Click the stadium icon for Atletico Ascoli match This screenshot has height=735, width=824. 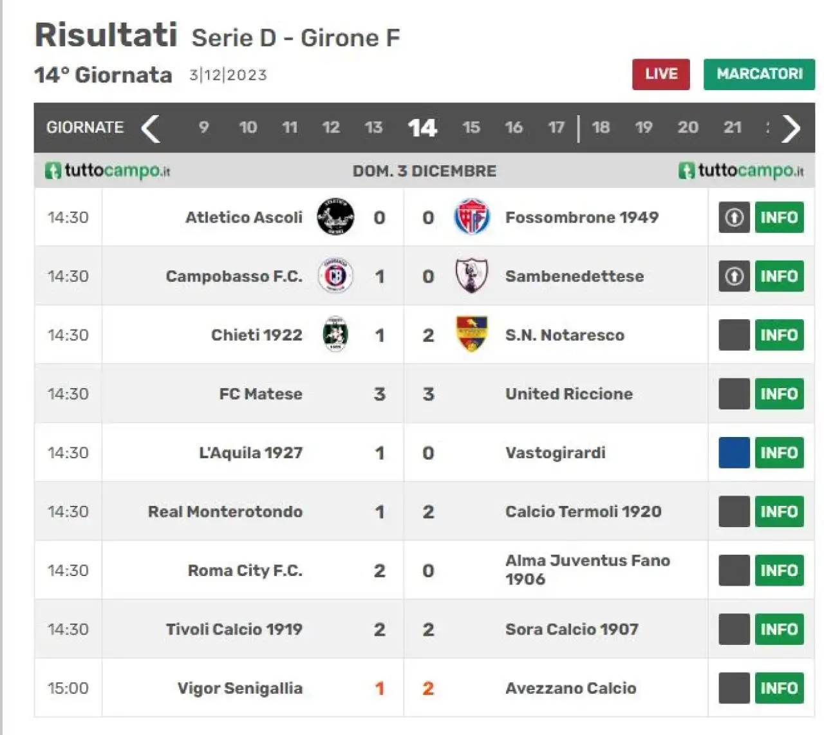734,218
